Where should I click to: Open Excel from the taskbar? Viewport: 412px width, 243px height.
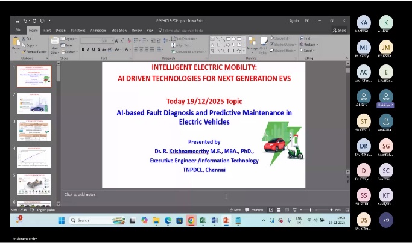click(x=203, y=220)
